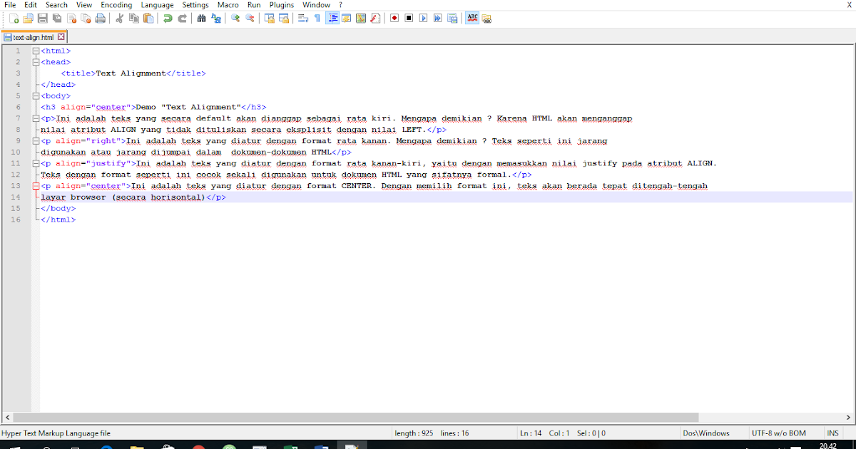Undo the last edit with the green arrow
Image resolution: width=856 pixels, height=449 pixels.
pos(168,18)
